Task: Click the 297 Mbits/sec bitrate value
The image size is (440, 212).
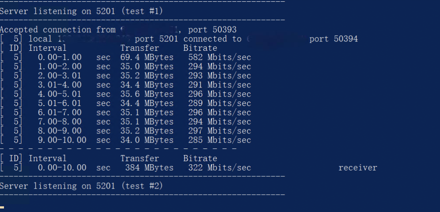Action: pos(217,131)
